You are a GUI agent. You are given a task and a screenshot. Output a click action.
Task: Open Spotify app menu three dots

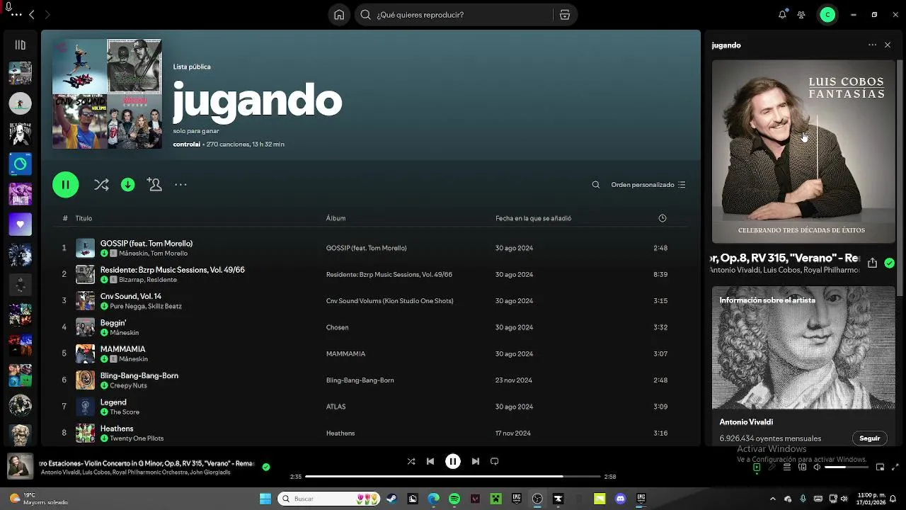tap(16, 15)
